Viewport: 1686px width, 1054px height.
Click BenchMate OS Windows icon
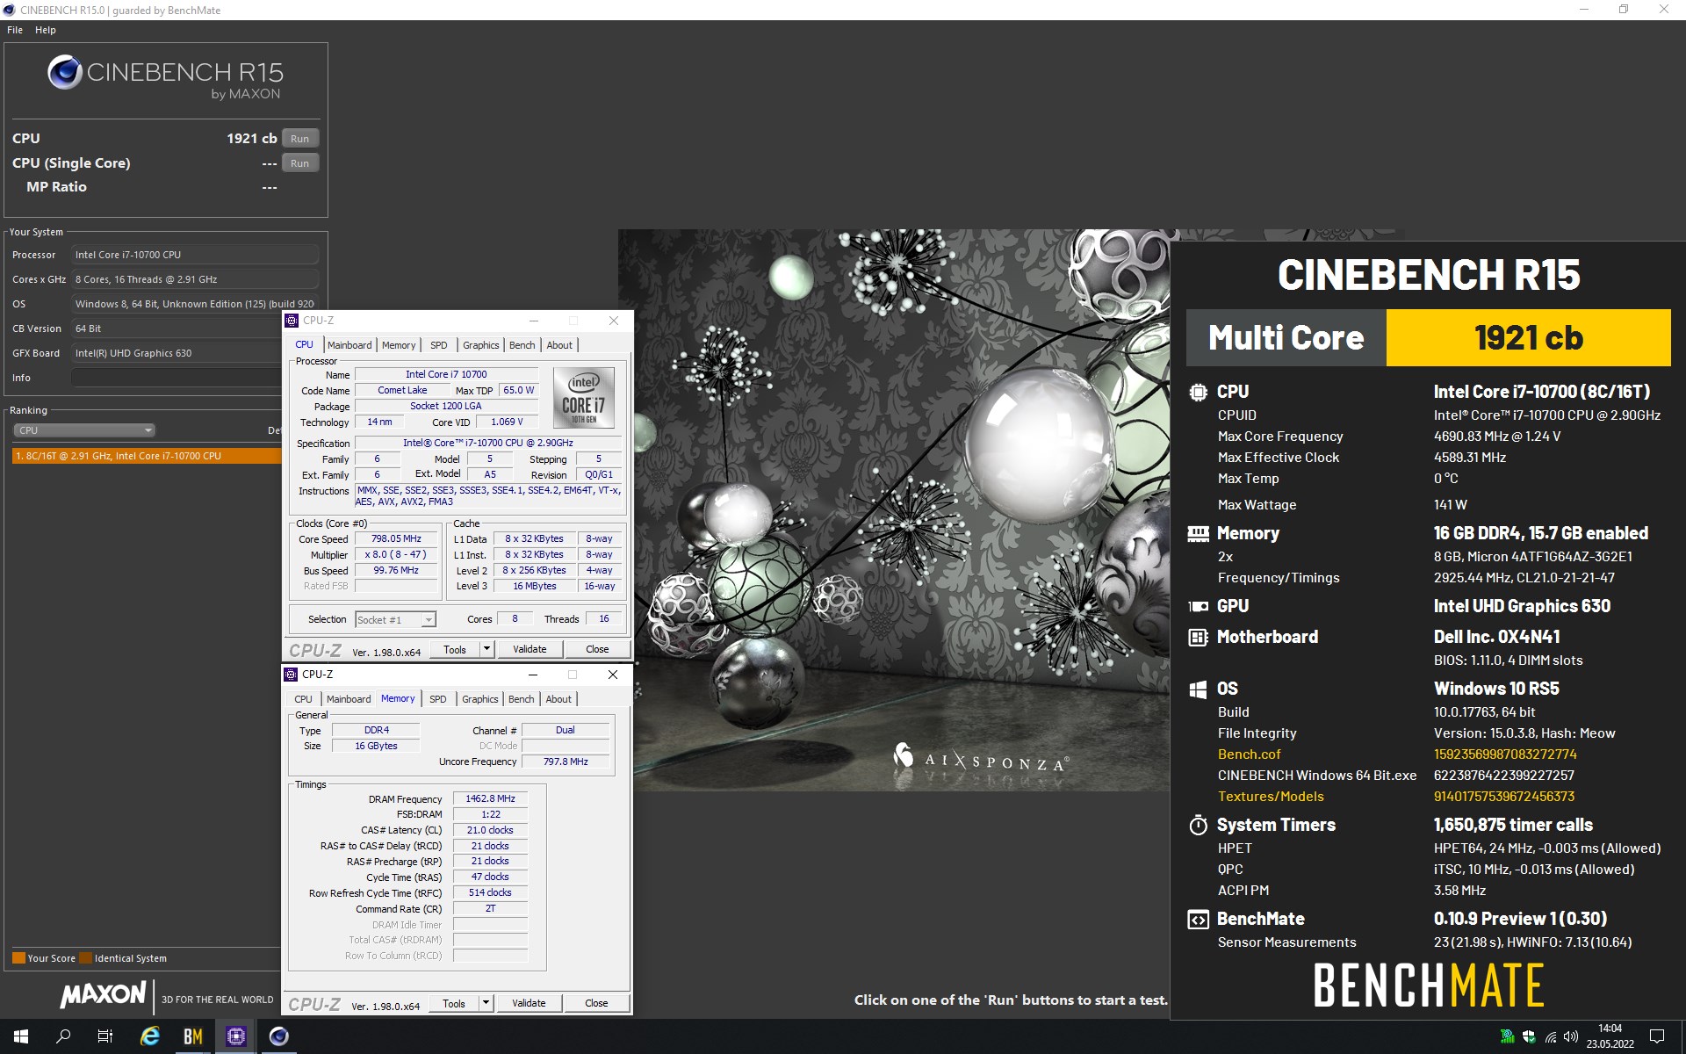click(1198, 689)
